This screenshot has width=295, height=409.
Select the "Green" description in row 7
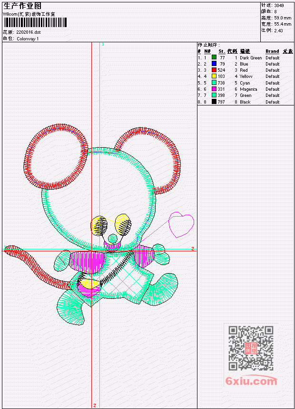click(x=246, y=95)
